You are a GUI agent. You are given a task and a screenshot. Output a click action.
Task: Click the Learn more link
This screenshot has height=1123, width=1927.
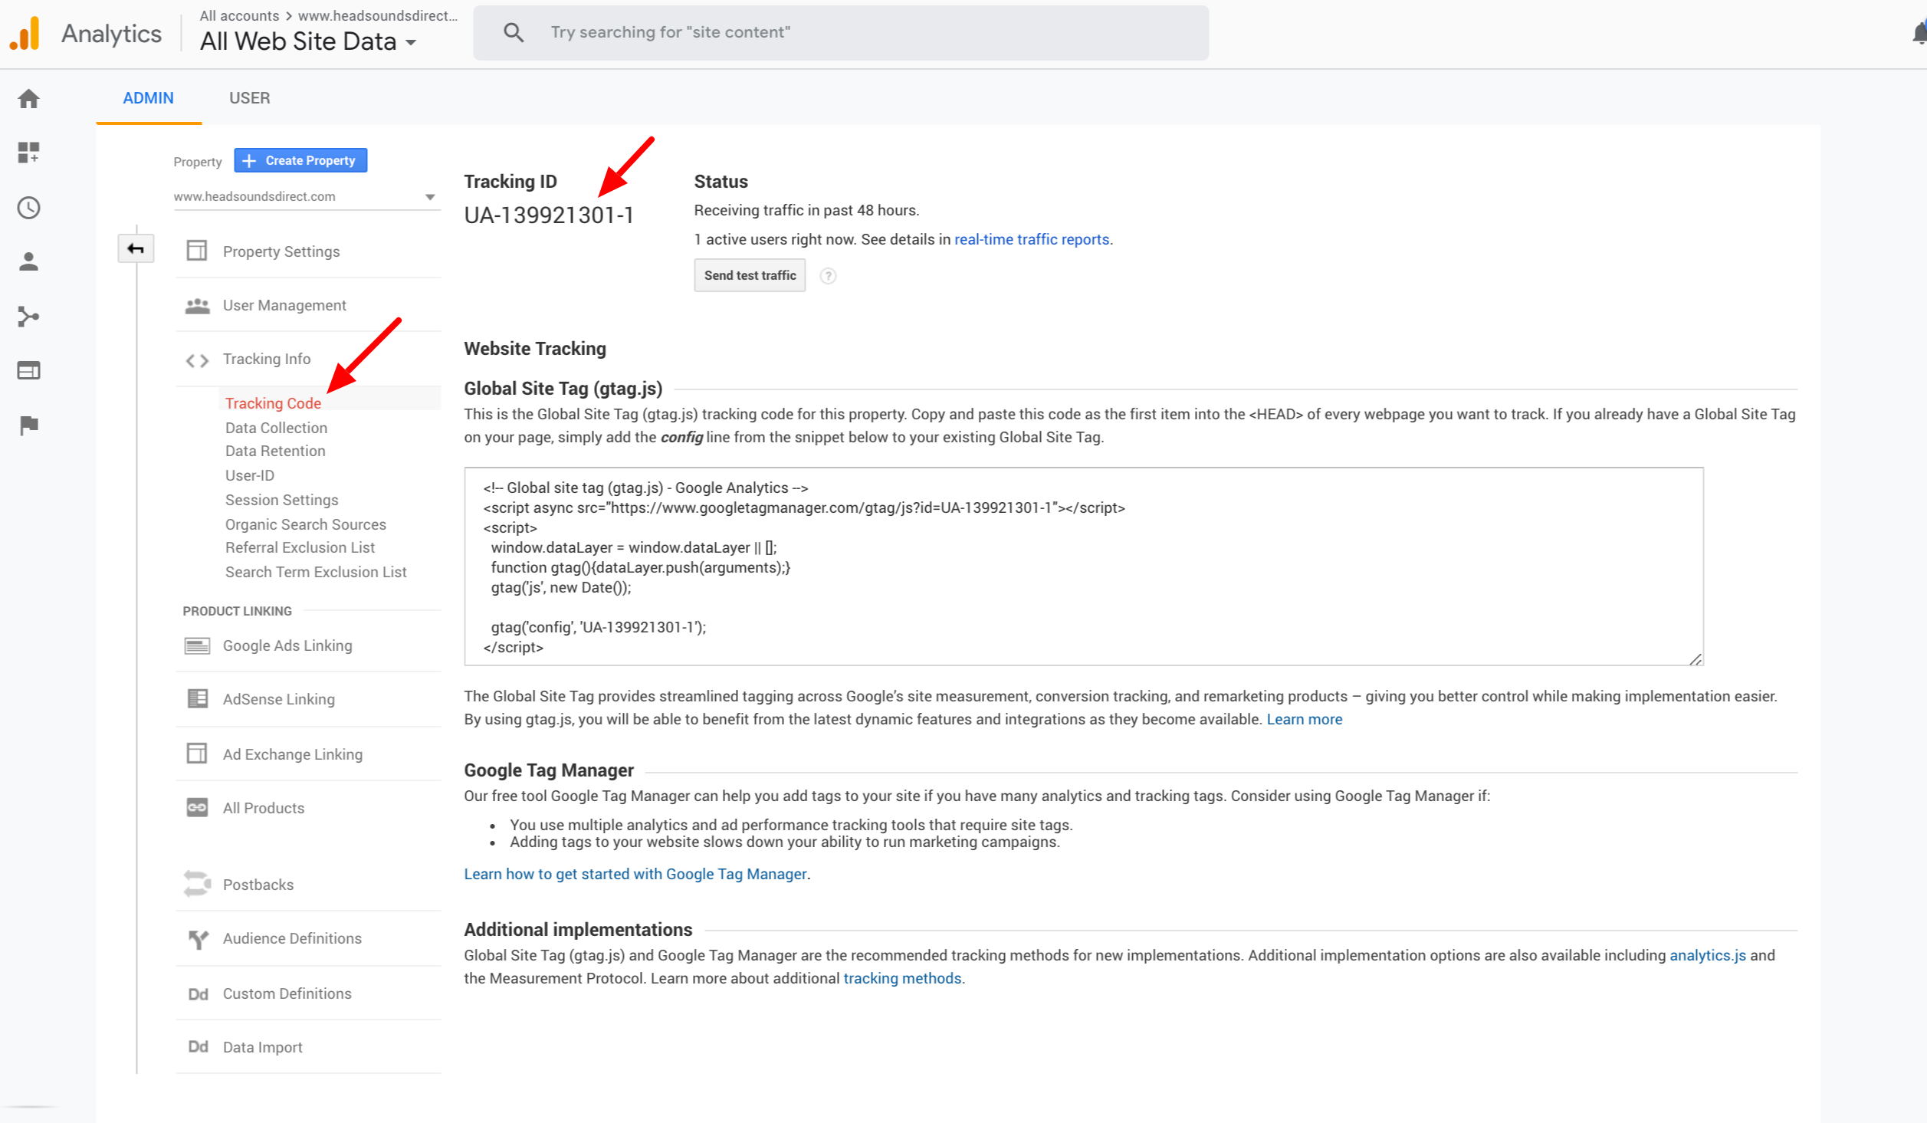click(1305, 719)
